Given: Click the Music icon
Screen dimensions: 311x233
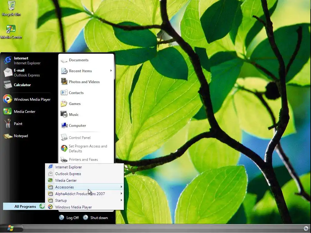Looking at the screenshot, I should [64, 114].
